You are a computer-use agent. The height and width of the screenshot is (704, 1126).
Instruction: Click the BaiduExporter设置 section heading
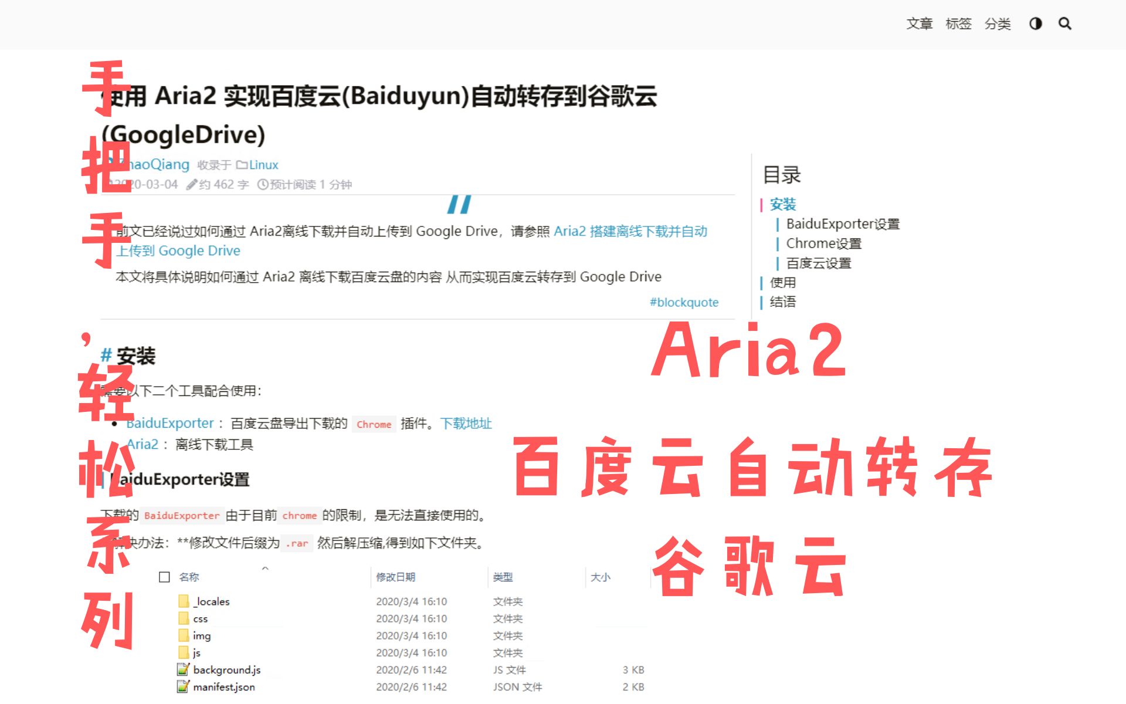pos(179,479)
